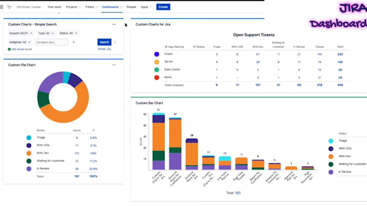The height and width of the screenshot is (206, 367).
Task: Expand Assignee: All dropdown
Action: tap(19, 42)
